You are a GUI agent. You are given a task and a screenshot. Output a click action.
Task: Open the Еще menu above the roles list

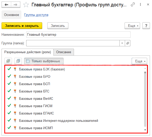tap(139, 61)
